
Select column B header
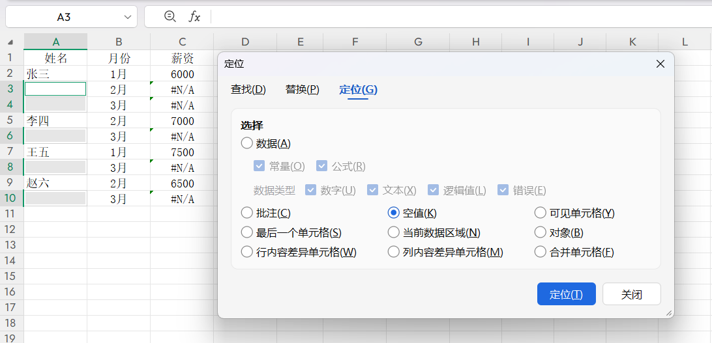(x=119, y=42)
